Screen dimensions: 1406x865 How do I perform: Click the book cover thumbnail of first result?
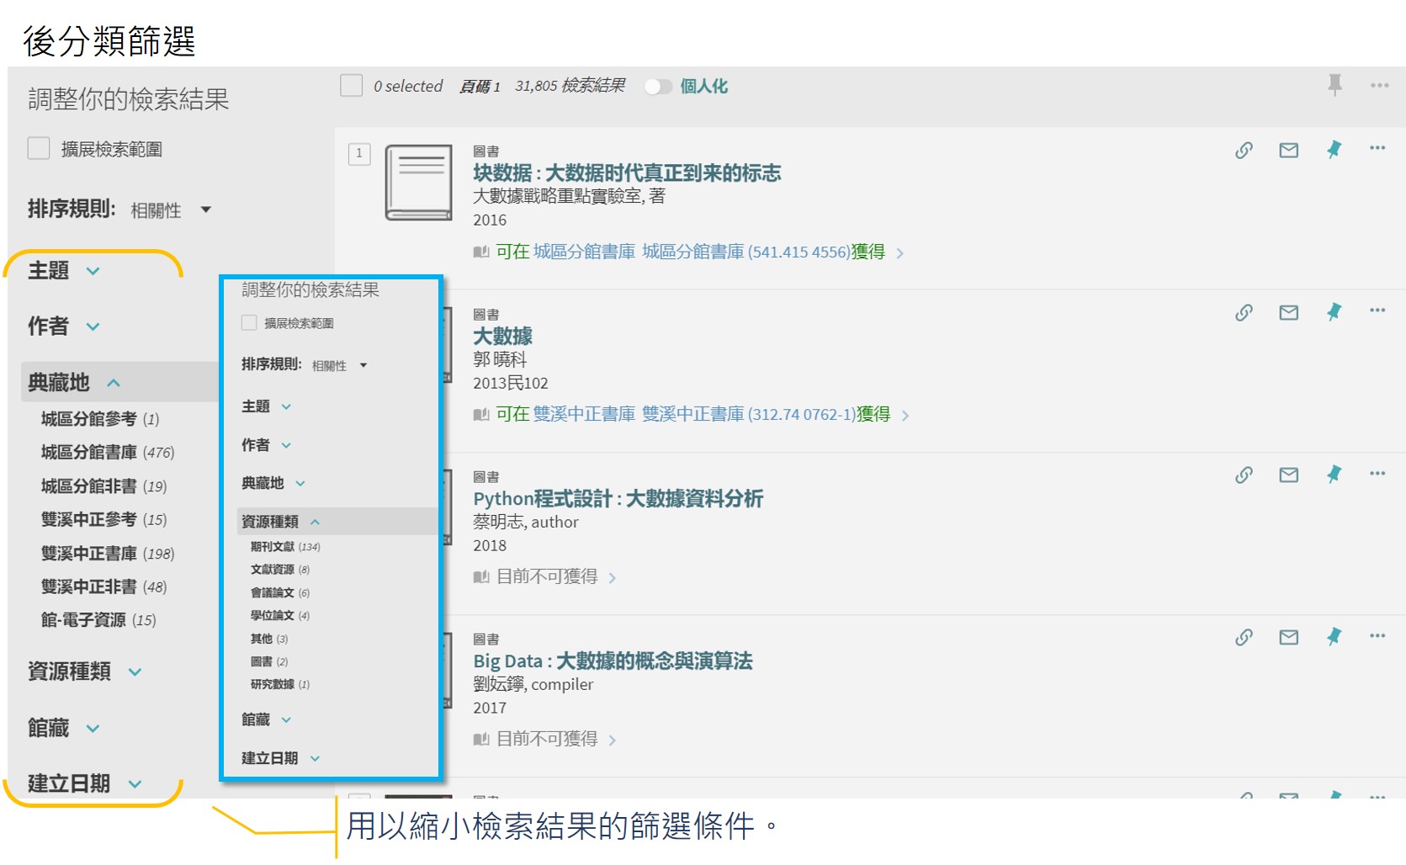pyautogui.click(x=418, y=183)
